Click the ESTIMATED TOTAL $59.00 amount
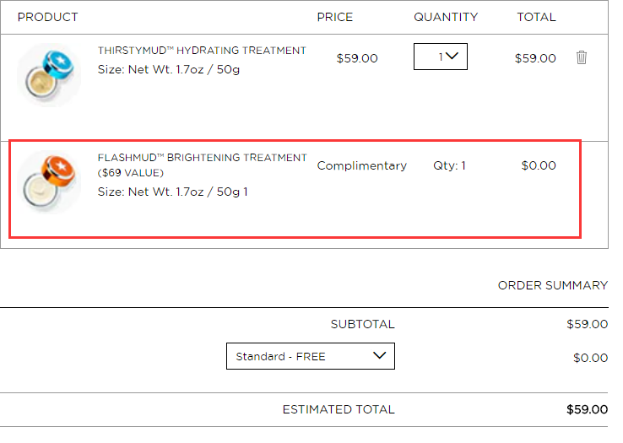The height and width of the screenshot is (443, 623). [587, 409]
